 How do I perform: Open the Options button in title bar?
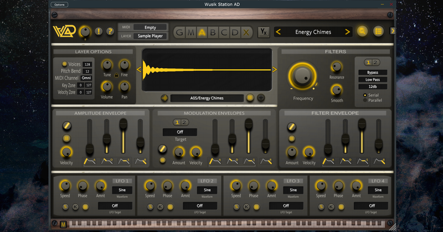59,4
